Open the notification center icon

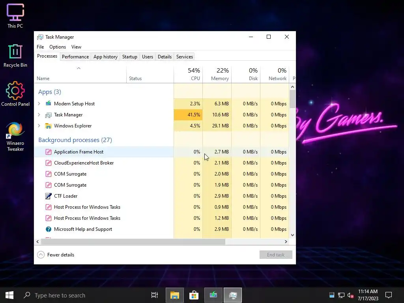point(389,295)
